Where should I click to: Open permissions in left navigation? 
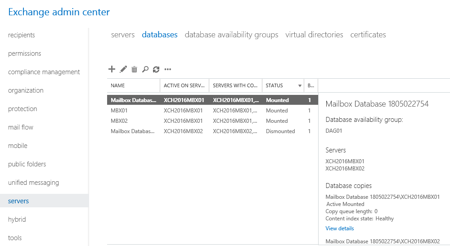click(25, 54)
